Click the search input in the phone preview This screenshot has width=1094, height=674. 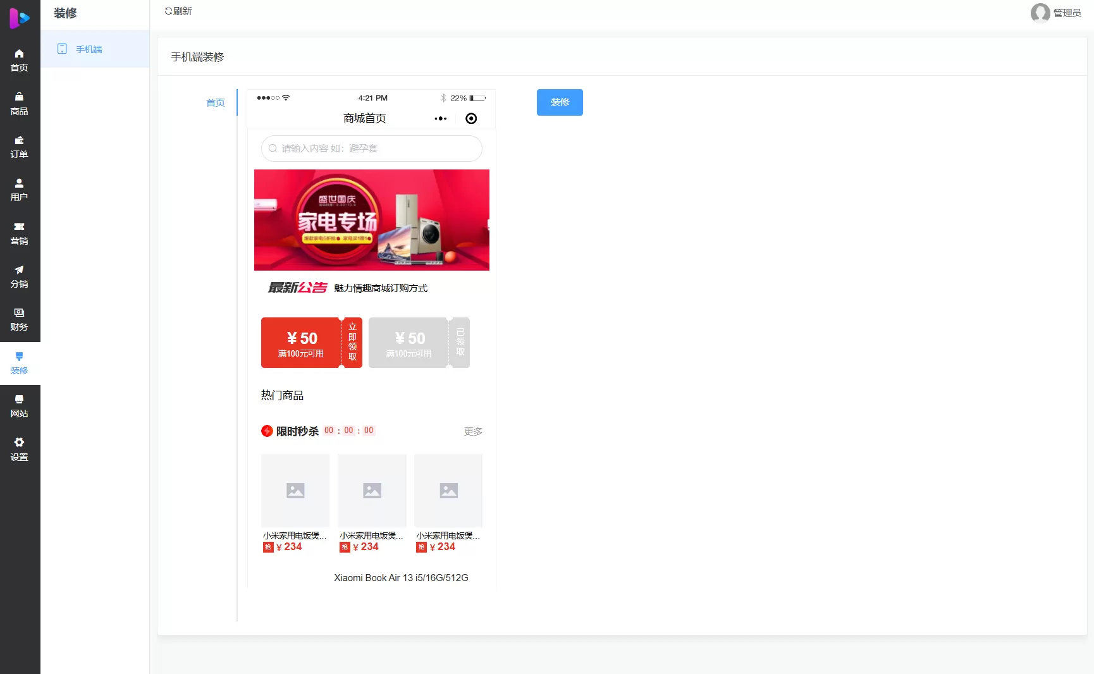[371, 149]
